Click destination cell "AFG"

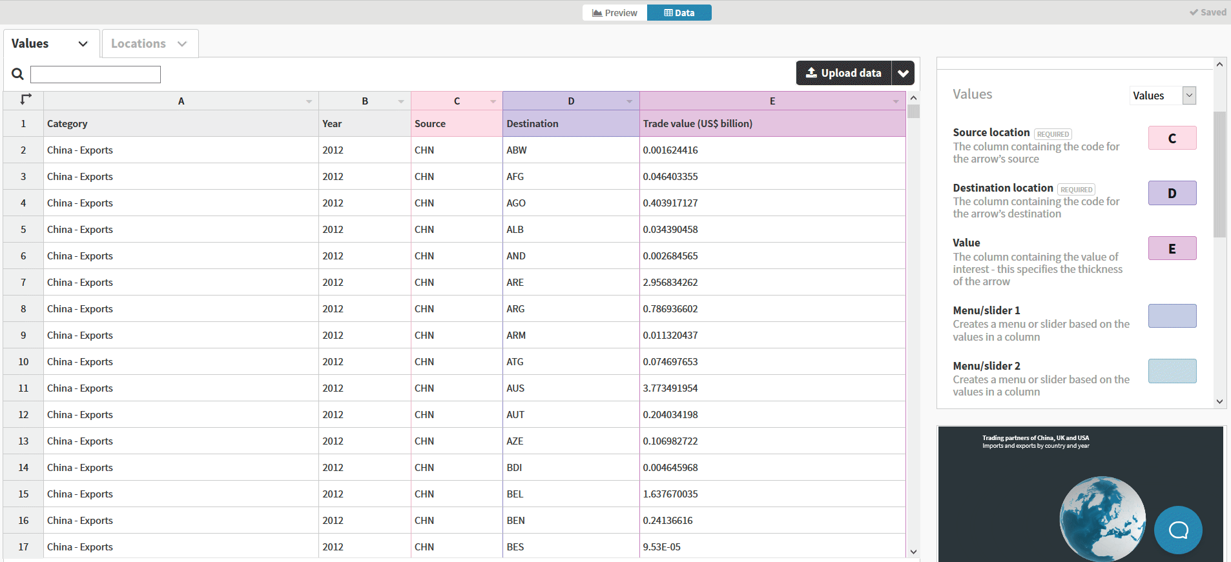point(571,176)
